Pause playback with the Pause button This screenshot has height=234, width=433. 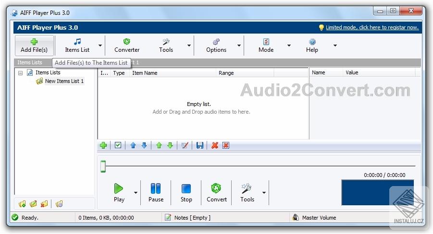pos(156,193)
